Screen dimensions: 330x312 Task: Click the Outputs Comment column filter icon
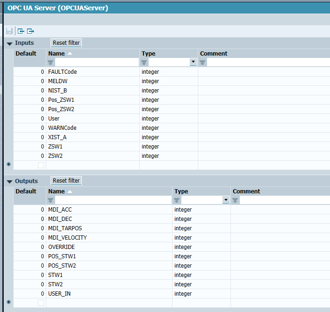(x=235, y=200)
